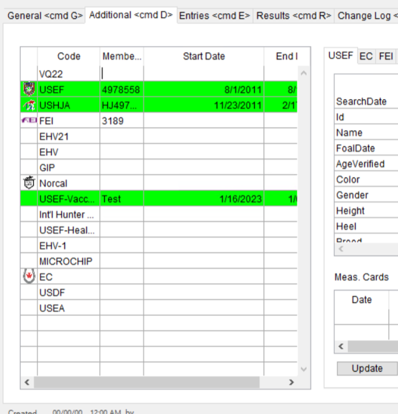
Task: Click the Heel field label
Action: click(x=346, y=226)
